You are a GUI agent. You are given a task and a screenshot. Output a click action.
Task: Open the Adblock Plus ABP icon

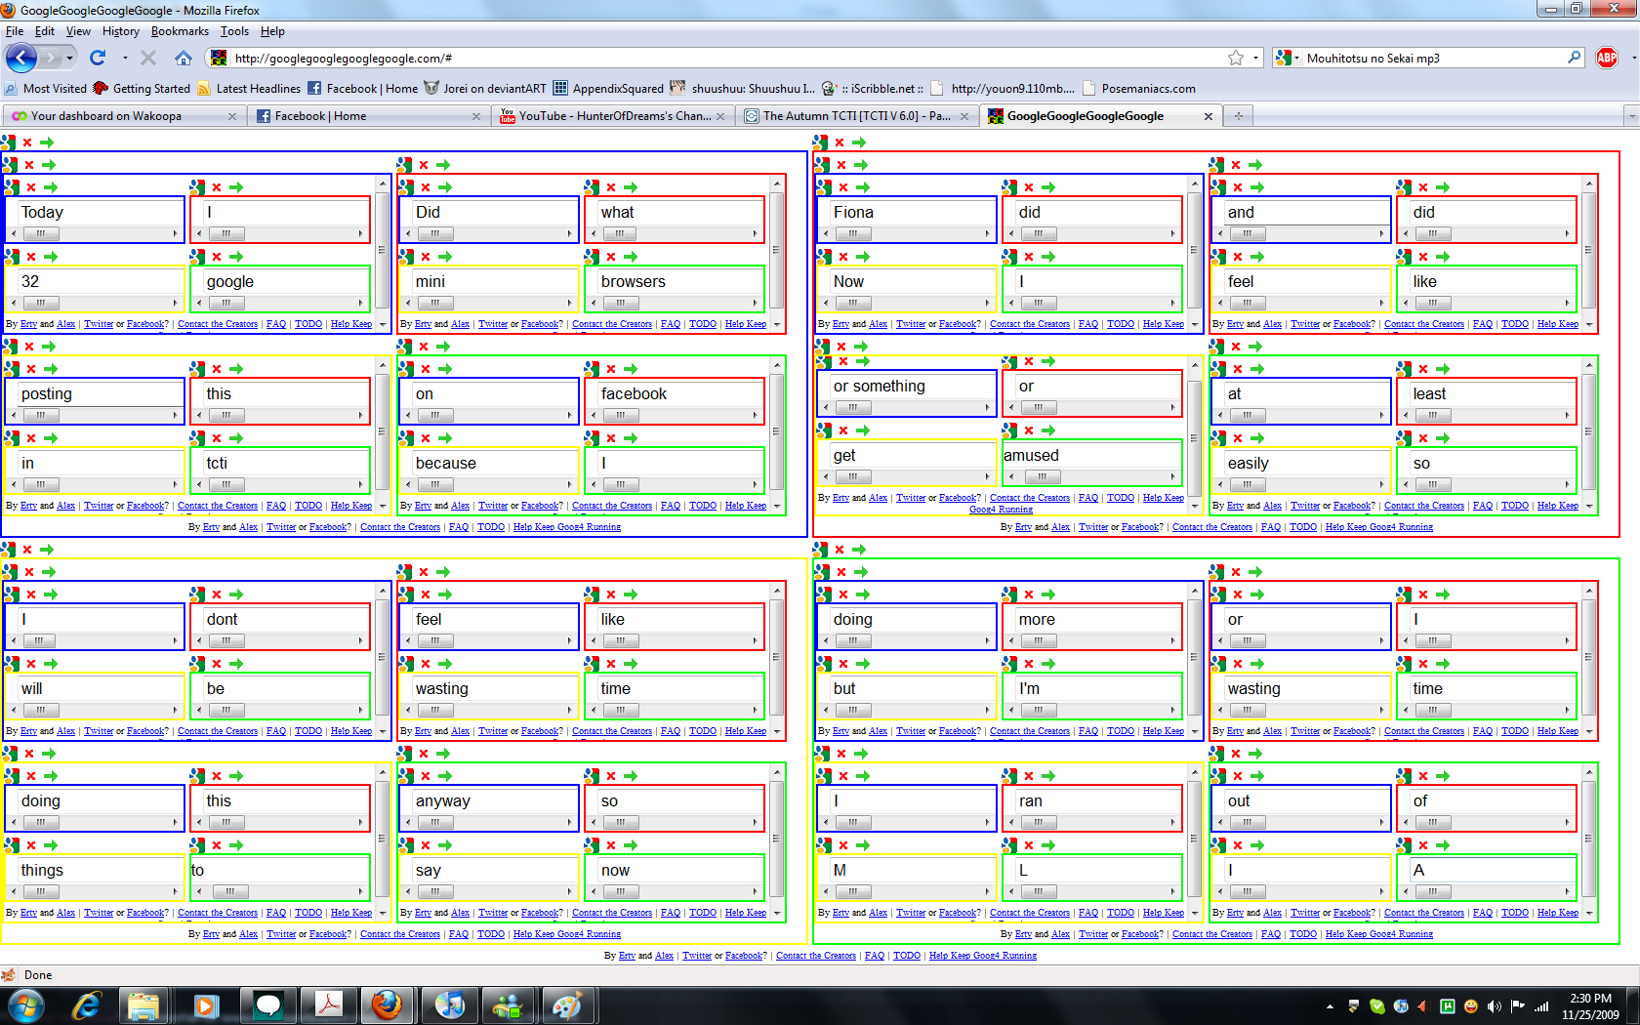click(1607, 58)
